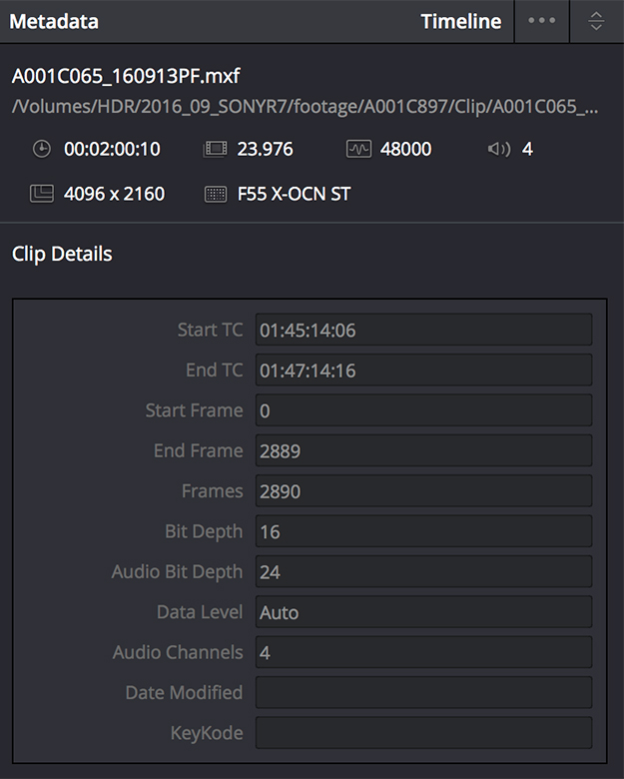624x779 pixels.
Task: Click the empty KeyKode field
Action: [423, 733]
